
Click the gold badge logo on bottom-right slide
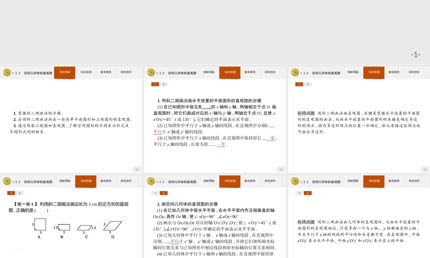(295, 181)
